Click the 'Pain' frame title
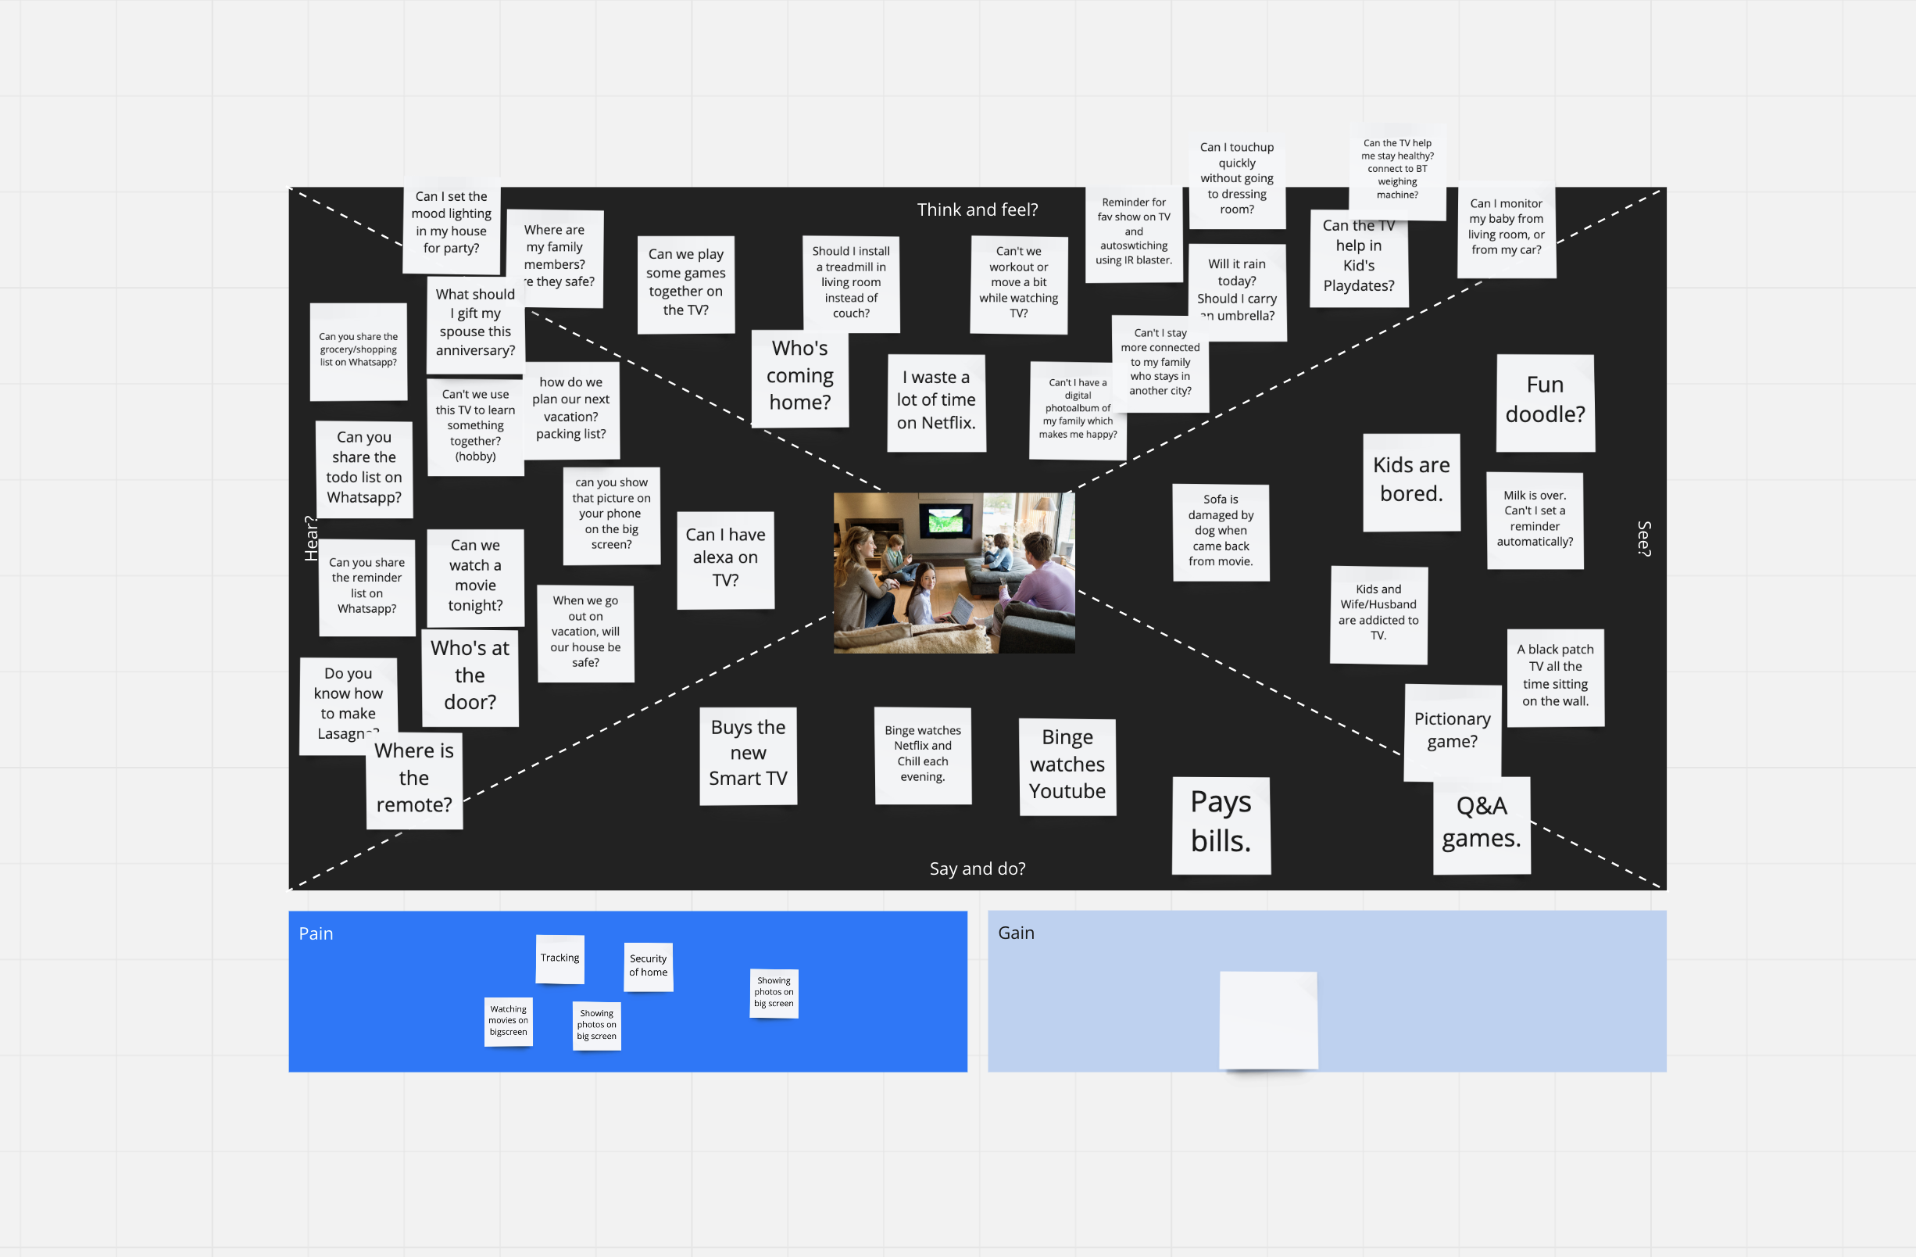The height and width of the screenshot is (1257, 1916). (316, 933)
